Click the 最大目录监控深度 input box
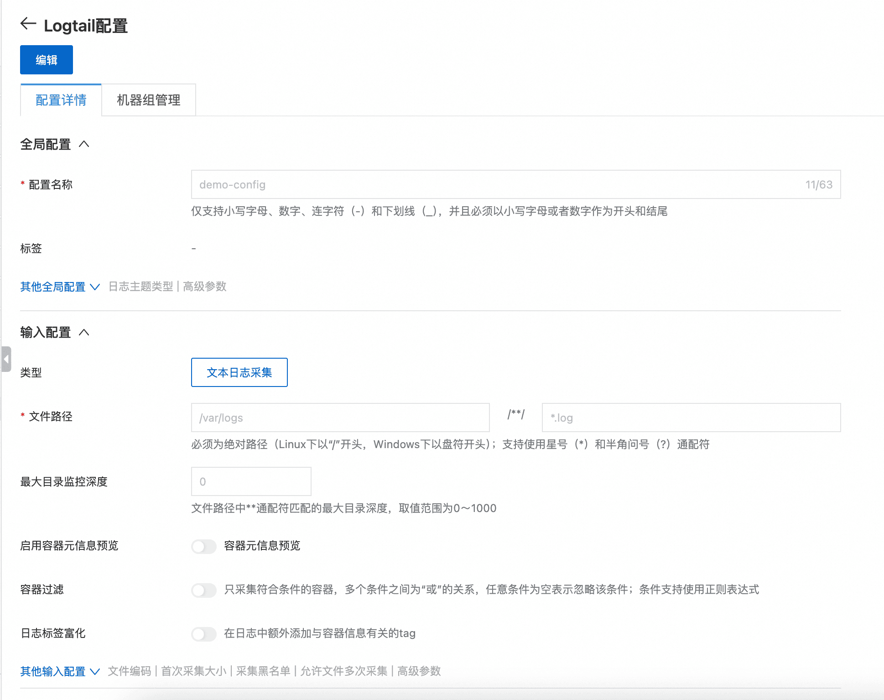Image resolution: width=884 pixels, height=700 pixels. [x=251, y=482]
